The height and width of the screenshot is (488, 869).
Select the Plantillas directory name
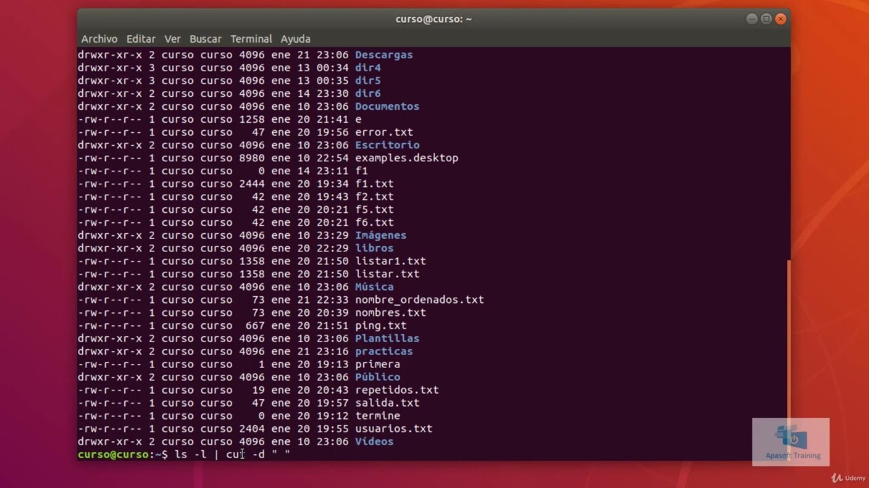(x=387, y=338)
